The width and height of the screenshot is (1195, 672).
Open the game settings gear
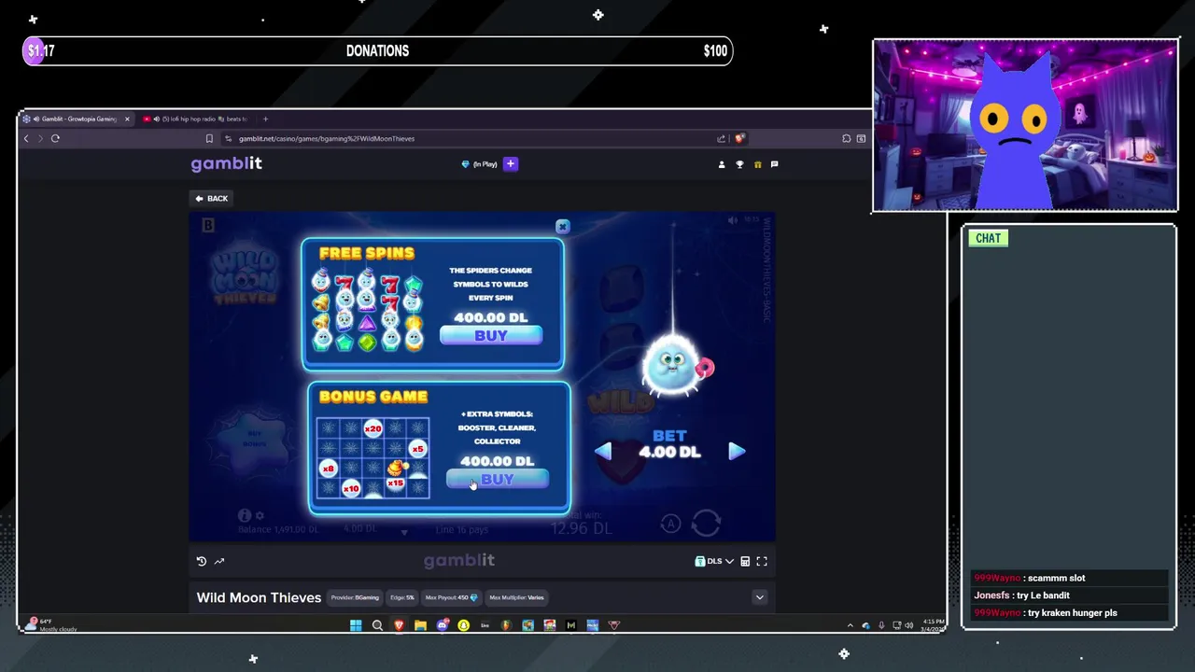coord(260,515)
